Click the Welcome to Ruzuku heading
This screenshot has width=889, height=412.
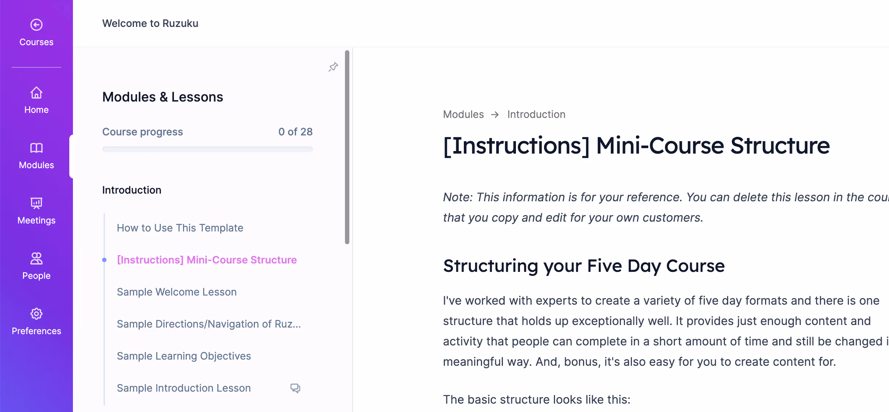coord(150,23)
